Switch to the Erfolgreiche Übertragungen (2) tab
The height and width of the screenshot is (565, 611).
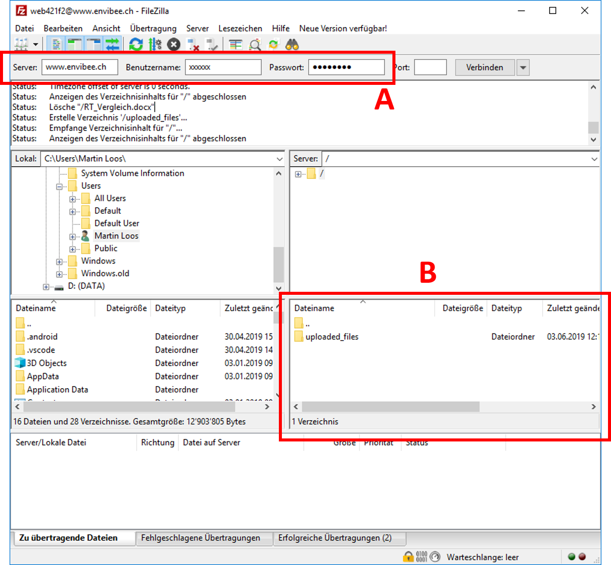[x=339, y=538]
